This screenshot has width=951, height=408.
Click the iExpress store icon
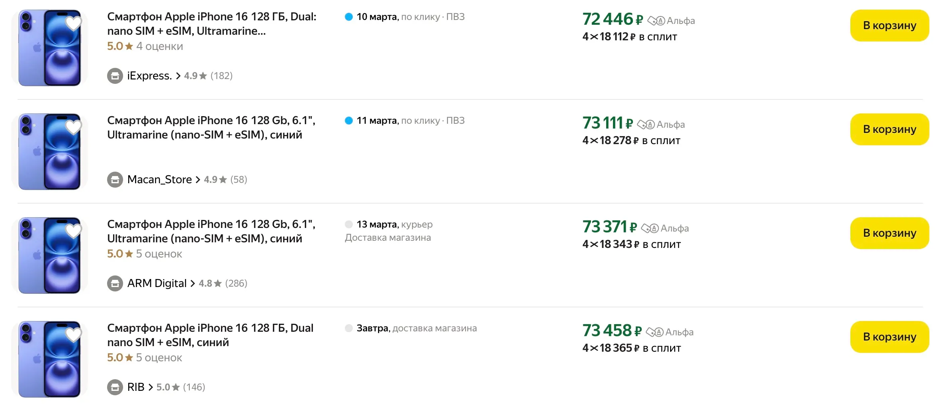(x=115, y=76)
